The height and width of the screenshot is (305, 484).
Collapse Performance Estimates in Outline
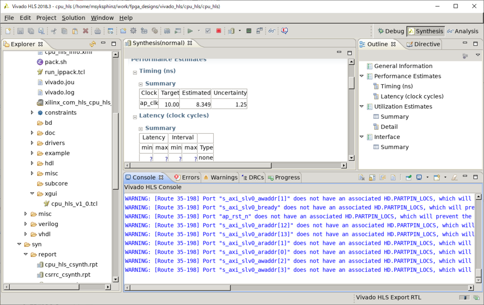[362, 76]
